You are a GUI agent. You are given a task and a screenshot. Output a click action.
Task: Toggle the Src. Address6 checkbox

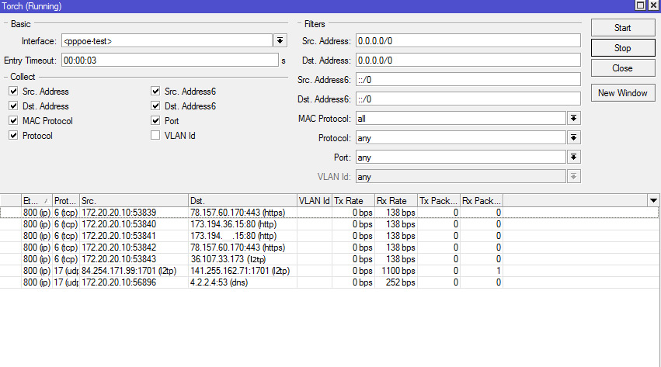pyautogui.click(x=155, y=91)
